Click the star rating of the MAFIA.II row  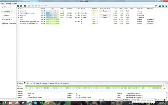[x=95, y=13]
